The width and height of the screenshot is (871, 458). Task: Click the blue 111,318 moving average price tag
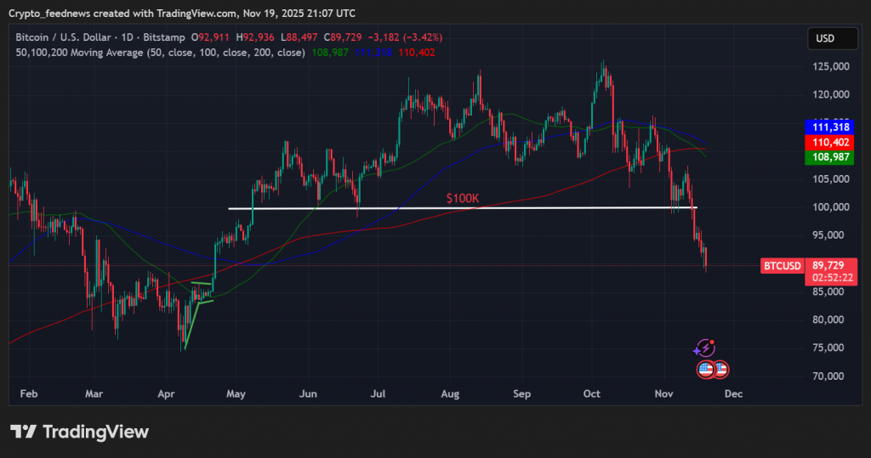pyautogui.click(x=829, y=127)
